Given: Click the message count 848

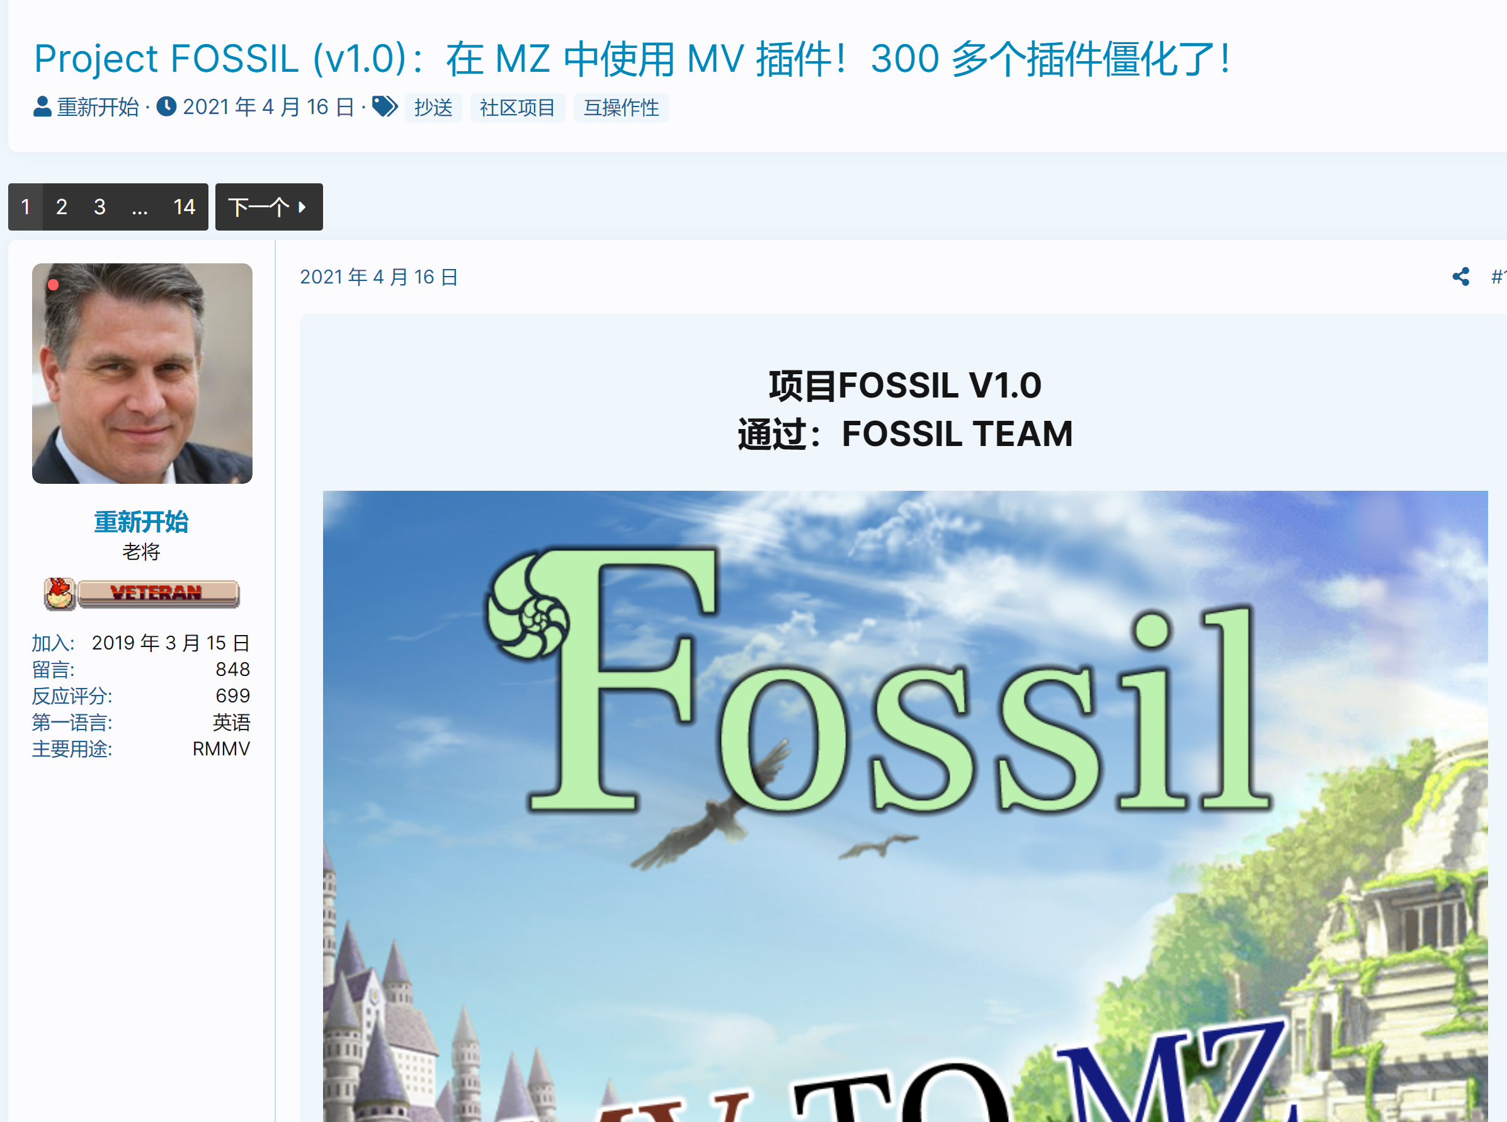Looking at the screenshot, I should coord(233,670).
